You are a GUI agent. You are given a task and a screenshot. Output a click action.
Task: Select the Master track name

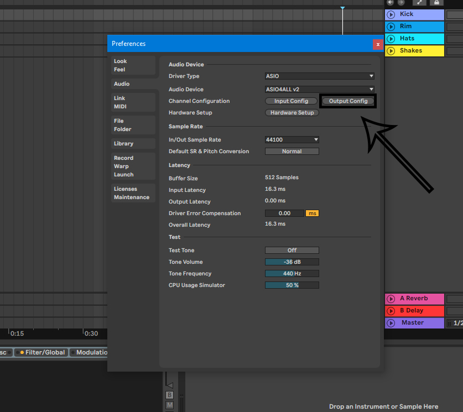(413, 322)
